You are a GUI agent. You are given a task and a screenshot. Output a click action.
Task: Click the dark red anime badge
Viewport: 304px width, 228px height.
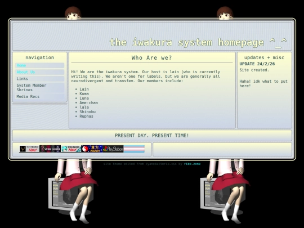click(50, 149)
